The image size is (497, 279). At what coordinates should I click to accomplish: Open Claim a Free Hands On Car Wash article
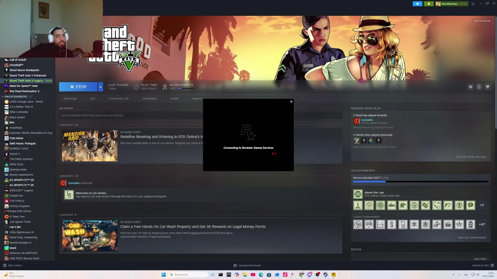193,227
